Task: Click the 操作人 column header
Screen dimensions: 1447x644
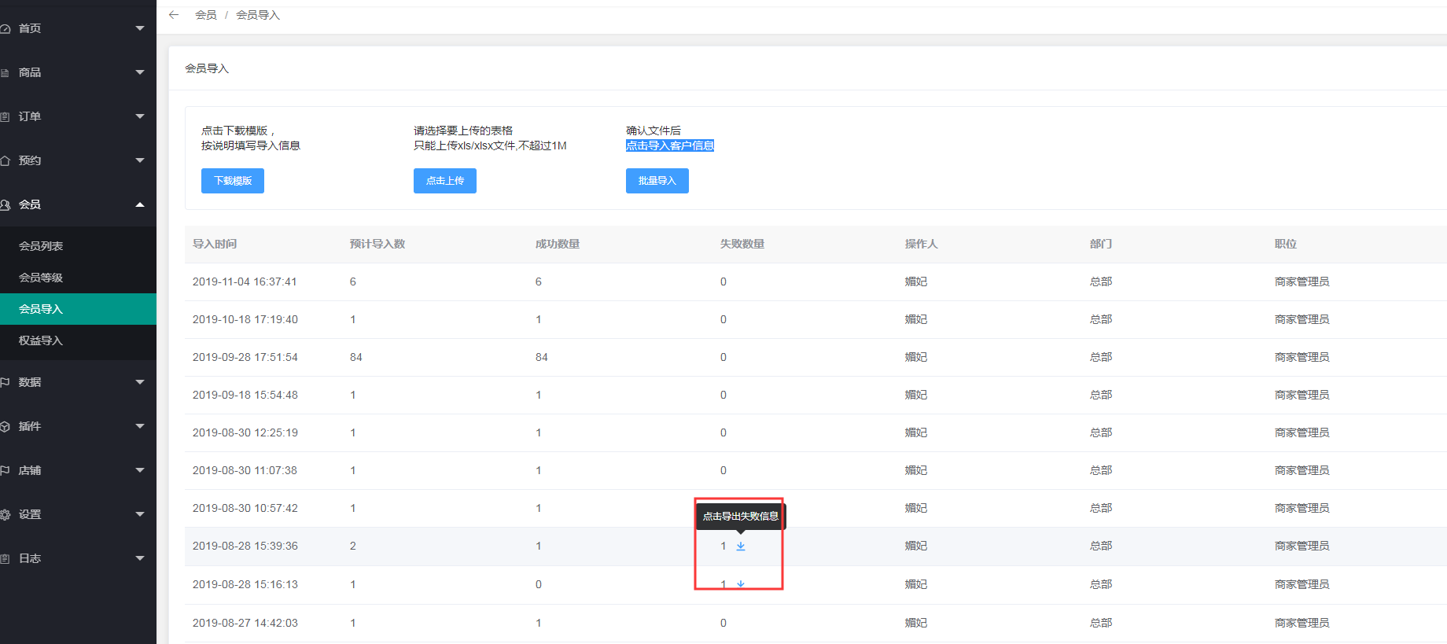Action: coord(922,244)
